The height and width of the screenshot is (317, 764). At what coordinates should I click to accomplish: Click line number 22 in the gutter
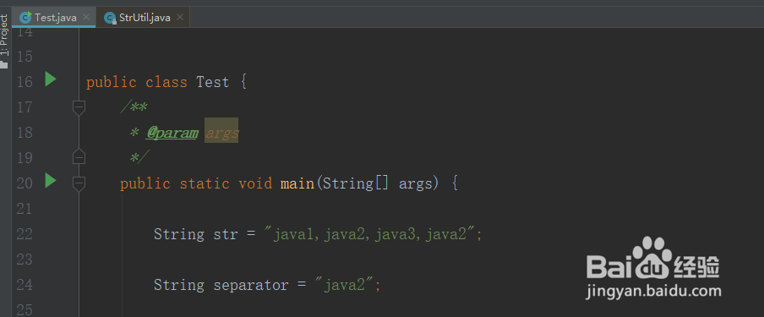point(25,235)
